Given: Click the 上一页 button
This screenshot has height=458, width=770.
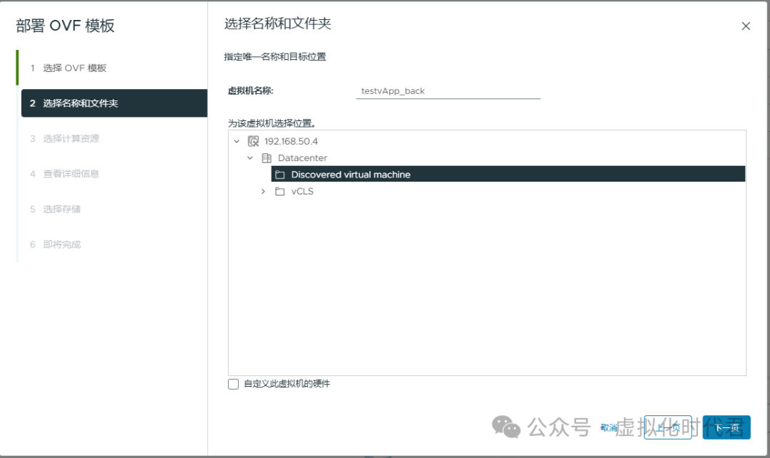Looking at the screenshot, I should (668, 427).
